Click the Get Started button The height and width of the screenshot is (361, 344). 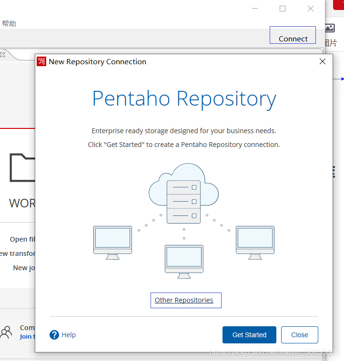249,334
